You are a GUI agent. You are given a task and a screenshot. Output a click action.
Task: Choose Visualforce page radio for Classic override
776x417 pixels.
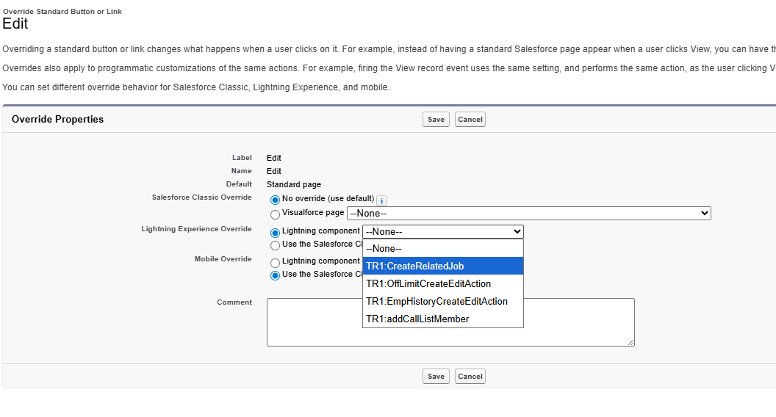click(x=276, y=214)
